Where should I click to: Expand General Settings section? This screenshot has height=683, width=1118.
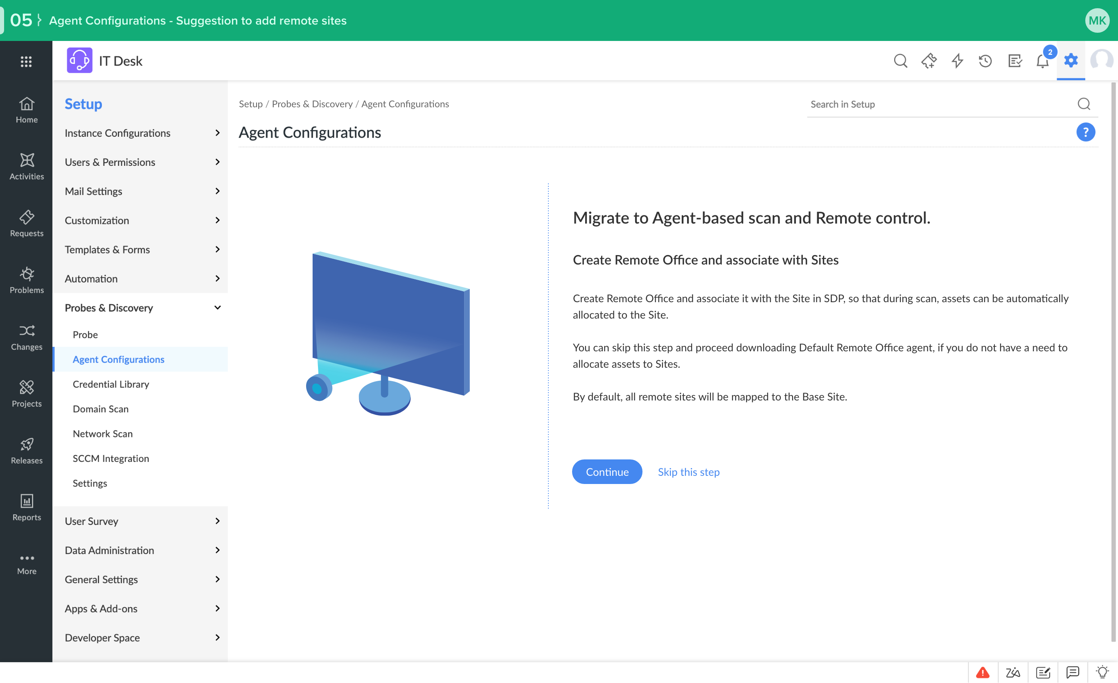pyautogui.click(x=140, y=579)
